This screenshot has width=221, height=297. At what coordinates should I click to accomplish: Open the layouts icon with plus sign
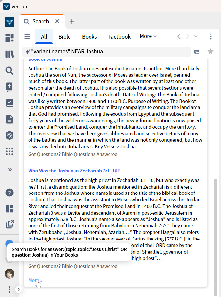point(10,38)
